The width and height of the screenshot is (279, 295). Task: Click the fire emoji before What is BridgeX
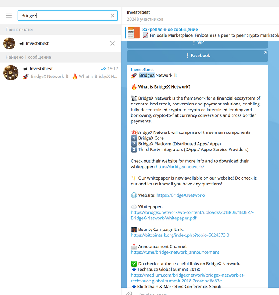tap(134, 87)
